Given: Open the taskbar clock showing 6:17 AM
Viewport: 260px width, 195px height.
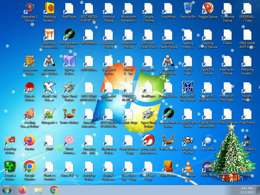Looking at the screenshot, I should click(x=247, y=190).
